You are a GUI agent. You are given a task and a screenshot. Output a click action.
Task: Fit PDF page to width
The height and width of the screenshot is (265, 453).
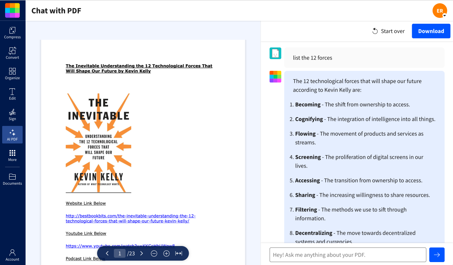pyautogui.click(x=178, y=253)
